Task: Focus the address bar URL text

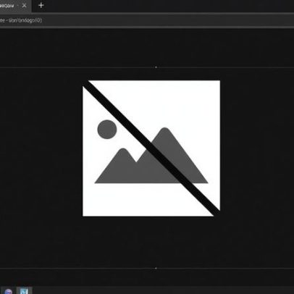Action: pyautogui.click(x=21, y=20)
